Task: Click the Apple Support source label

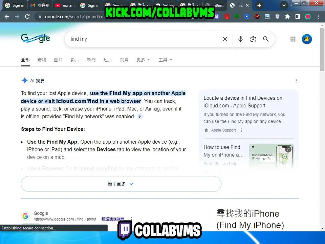Action: 223,130
